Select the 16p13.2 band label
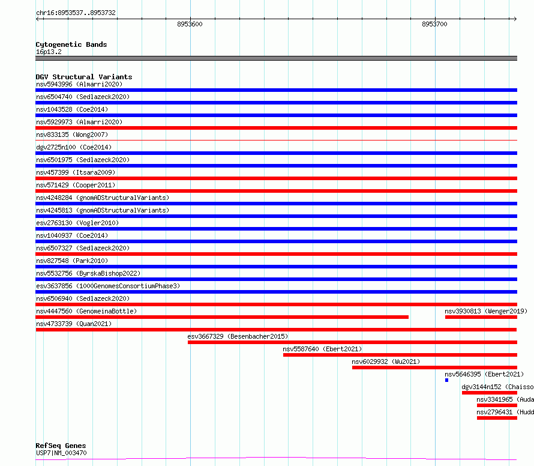The image size is (534, 466). (49, 52)
